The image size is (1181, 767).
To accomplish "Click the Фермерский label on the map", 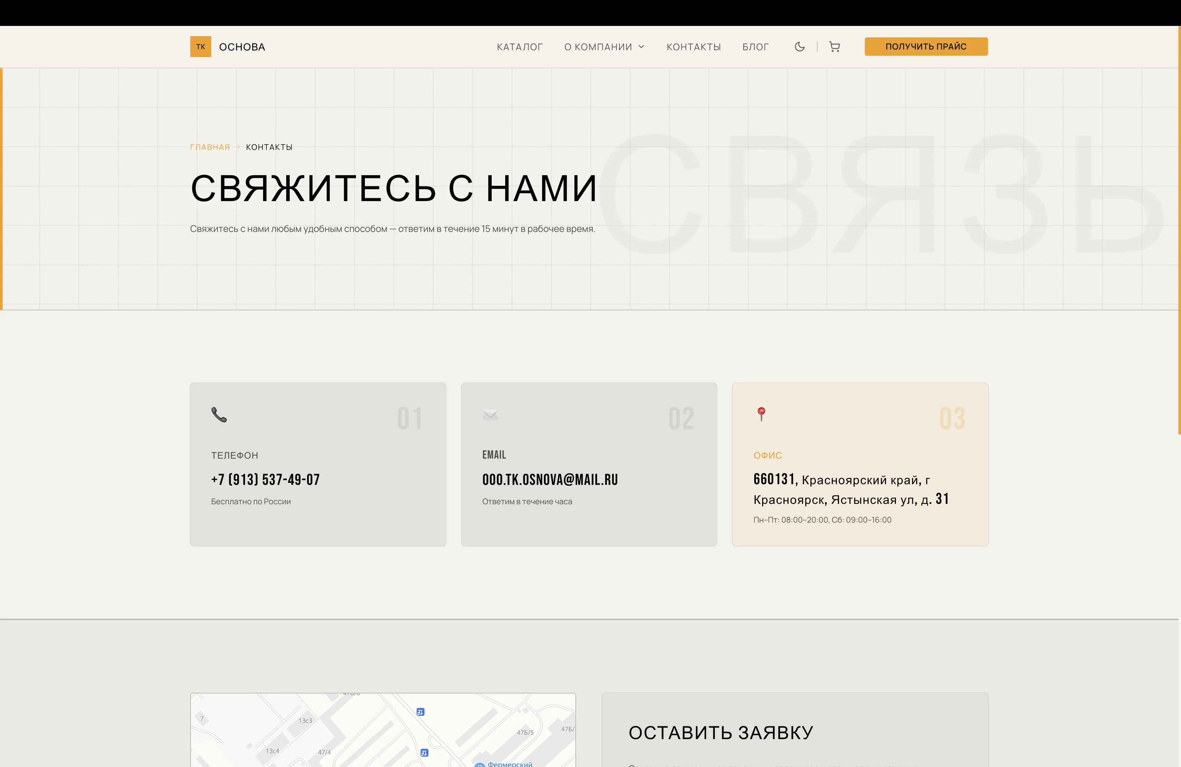I will (x=509, y=764).
